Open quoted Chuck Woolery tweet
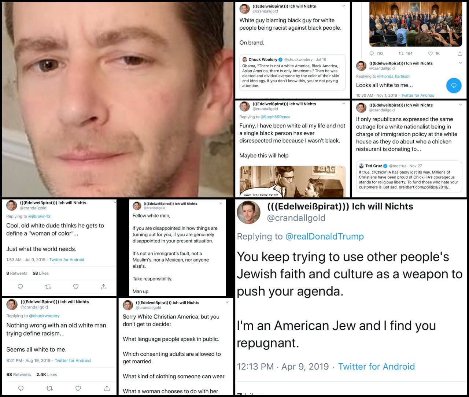 tap(292, 73)
